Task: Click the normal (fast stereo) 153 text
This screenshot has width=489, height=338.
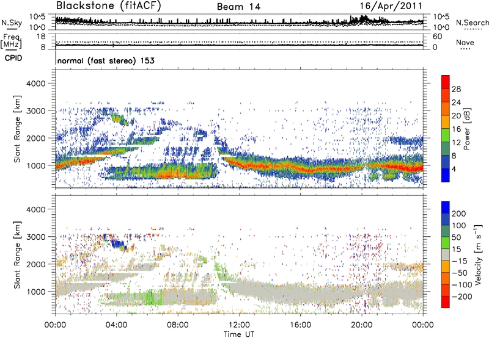Action: 106,60
